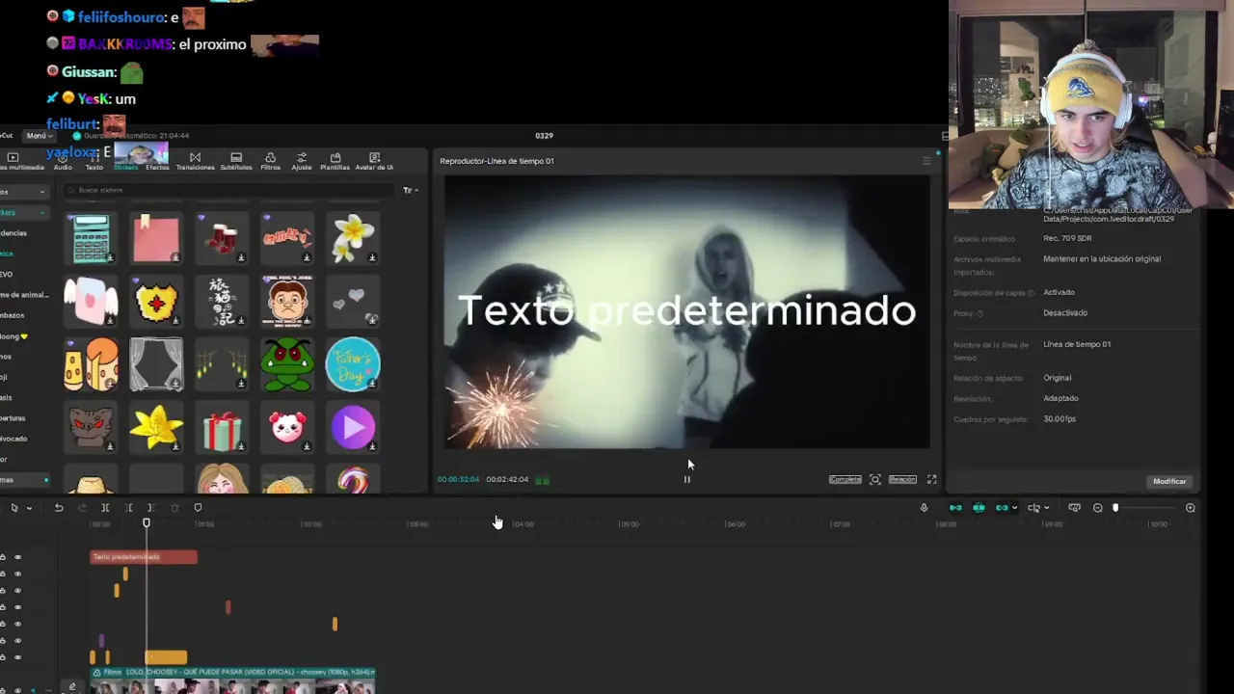Click the Completa preview button
Image resolution: width=1234 pixels, height=694 pixels.
coord(845,479)
